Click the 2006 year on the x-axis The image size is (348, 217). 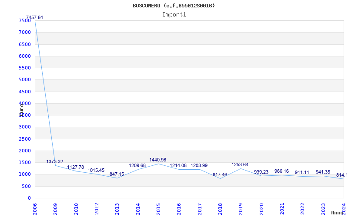pos(35,208)
